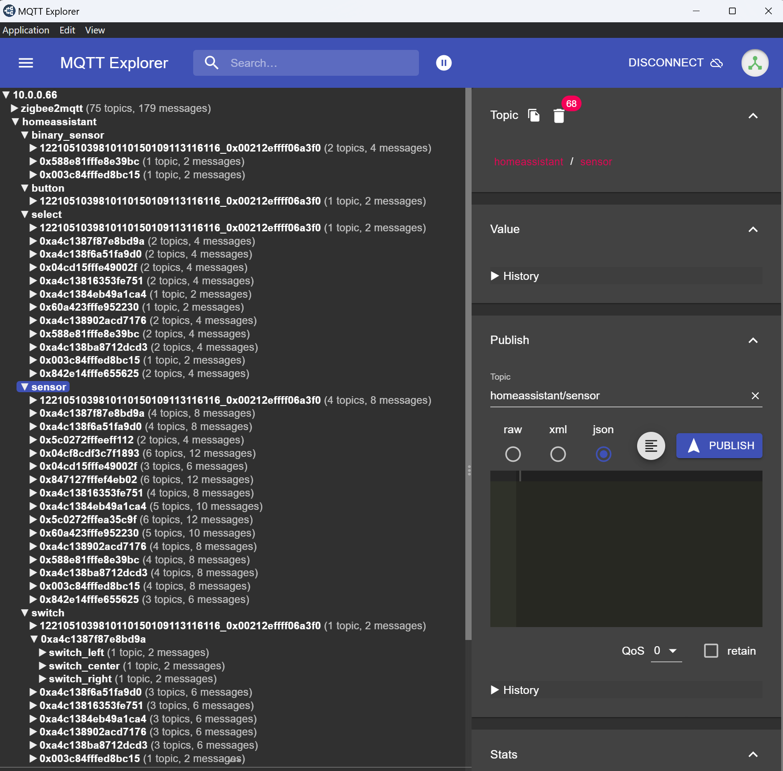Open the Application menu
Viewport: 783px width, 771px height.
tap(26, 30)
